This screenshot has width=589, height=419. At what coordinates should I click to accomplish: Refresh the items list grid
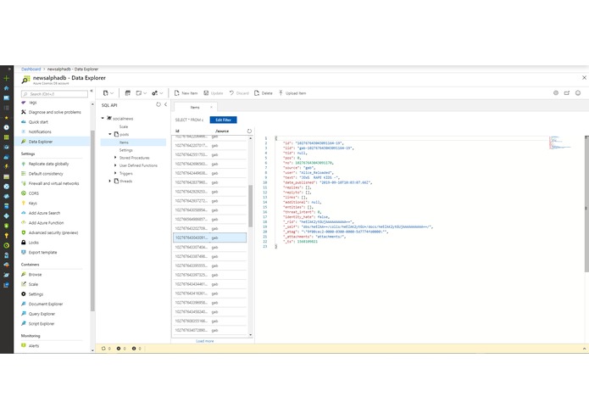(x=249, y=131)
